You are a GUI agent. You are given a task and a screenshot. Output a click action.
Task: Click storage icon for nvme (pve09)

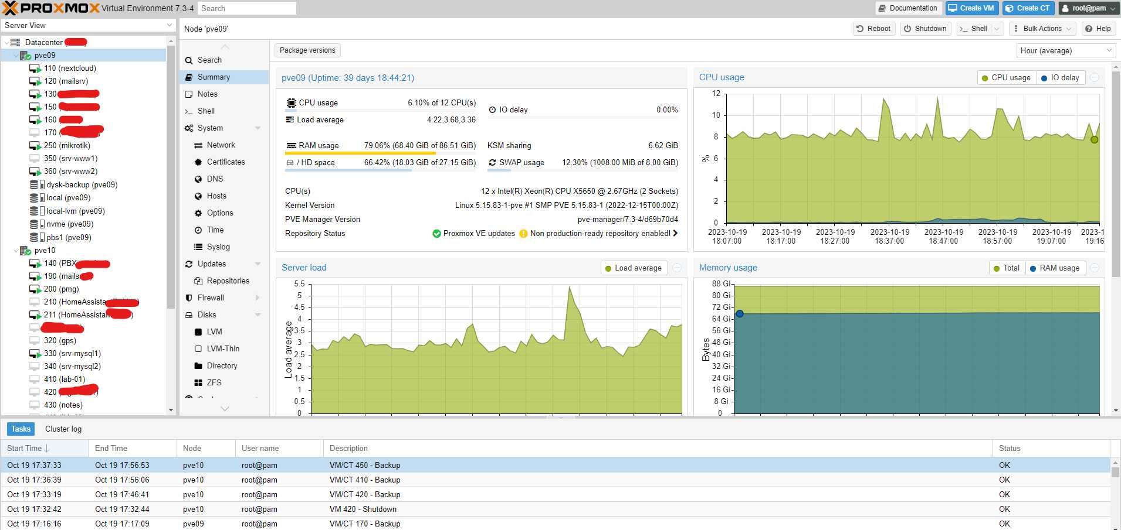[37, 224]
